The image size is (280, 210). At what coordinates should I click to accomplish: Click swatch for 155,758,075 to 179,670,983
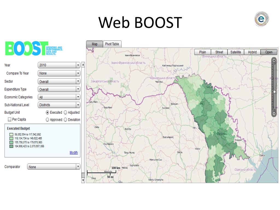click(x=11, y=142)
